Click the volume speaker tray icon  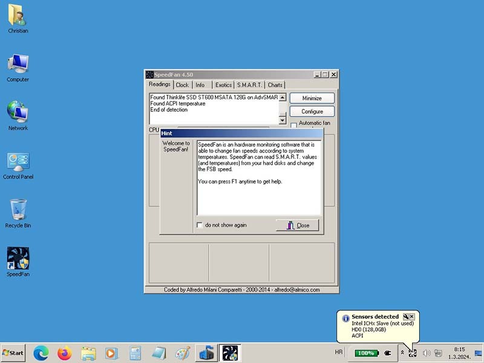pos(426,353)
